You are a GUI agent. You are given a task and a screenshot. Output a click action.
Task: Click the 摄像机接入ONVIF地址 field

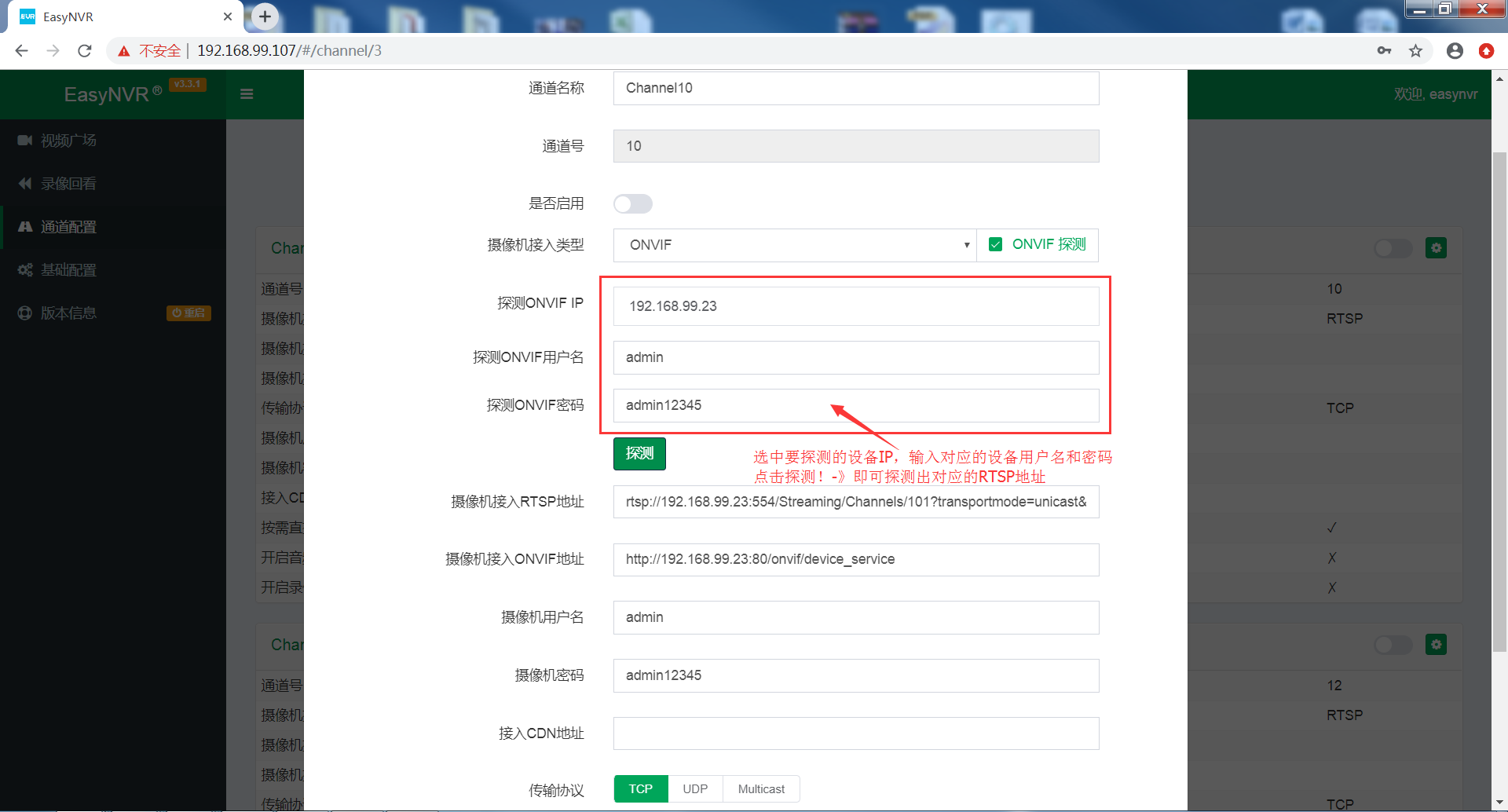(x=856, y=559)
